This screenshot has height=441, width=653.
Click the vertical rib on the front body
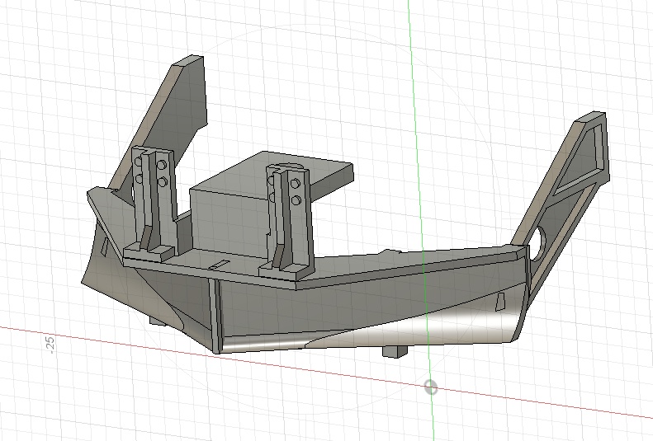(x=215, y=316)
